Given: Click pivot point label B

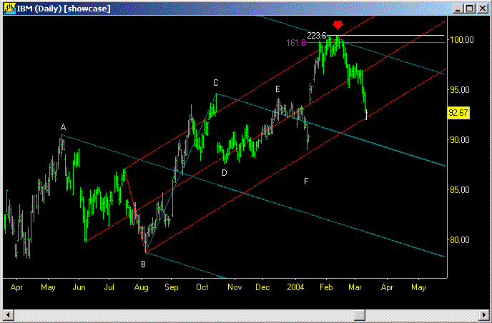Looking at the screenshot, I should pyautogui.click(x=143, y=264).
